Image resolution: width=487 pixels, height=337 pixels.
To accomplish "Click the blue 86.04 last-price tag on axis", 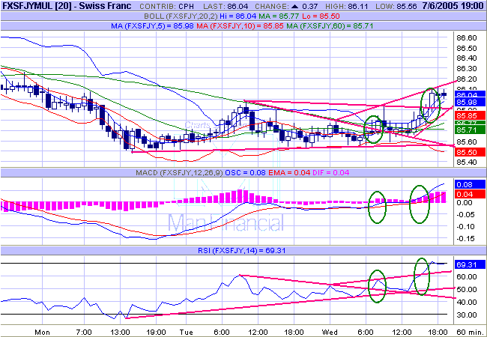I will (470, 94).
